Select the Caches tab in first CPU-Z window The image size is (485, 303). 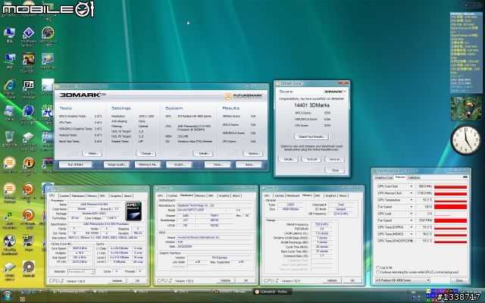[64, 195]
